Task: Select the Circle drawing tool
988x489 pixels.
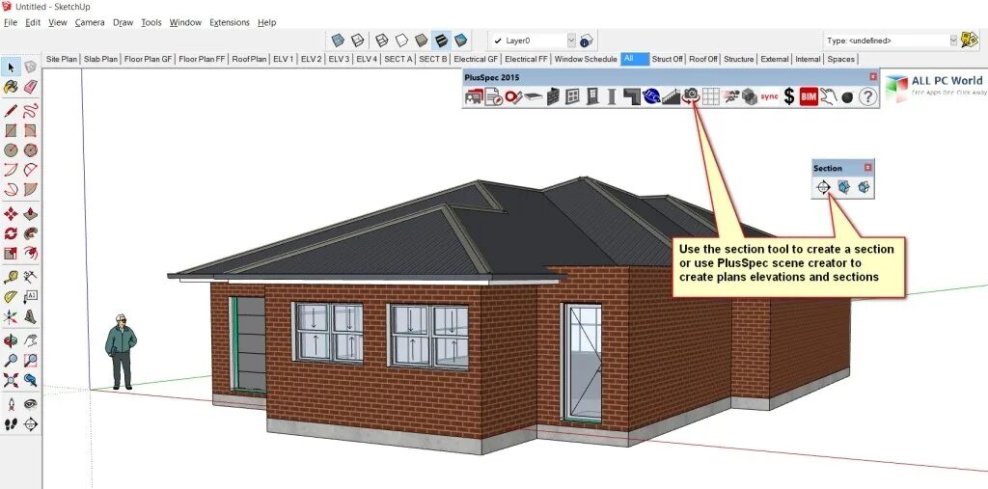Action: (11, 149)
